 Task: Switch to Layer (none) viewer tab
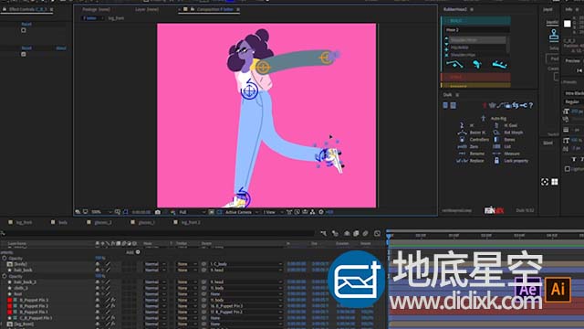[x=147, y=9]
